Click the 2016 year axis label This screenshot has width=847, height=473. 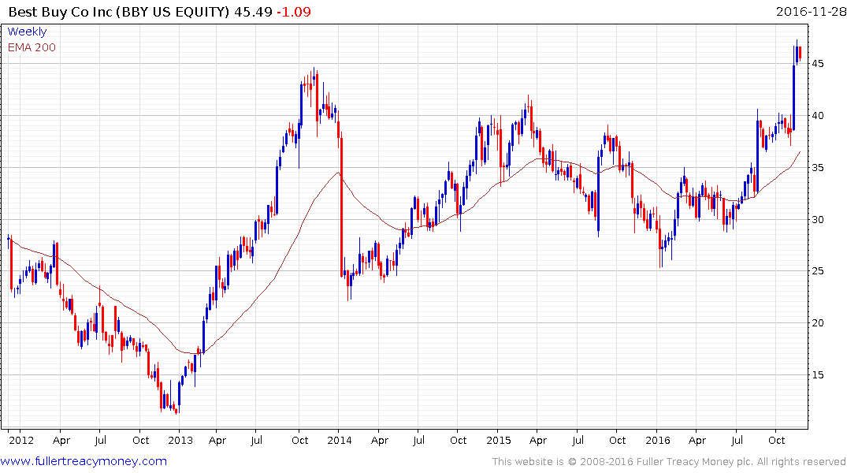(657, 440)
